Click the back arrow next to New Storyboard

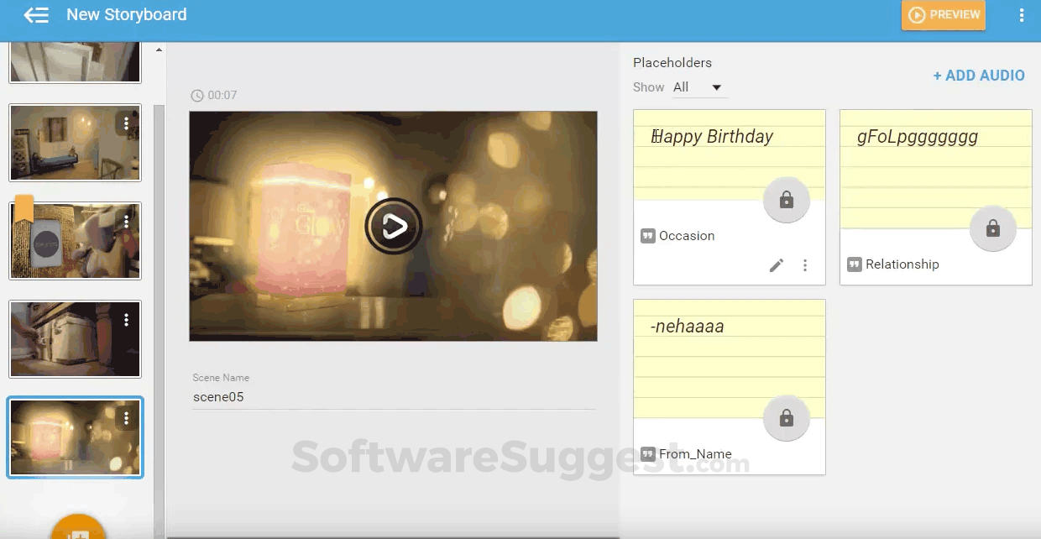click(35, 14)
